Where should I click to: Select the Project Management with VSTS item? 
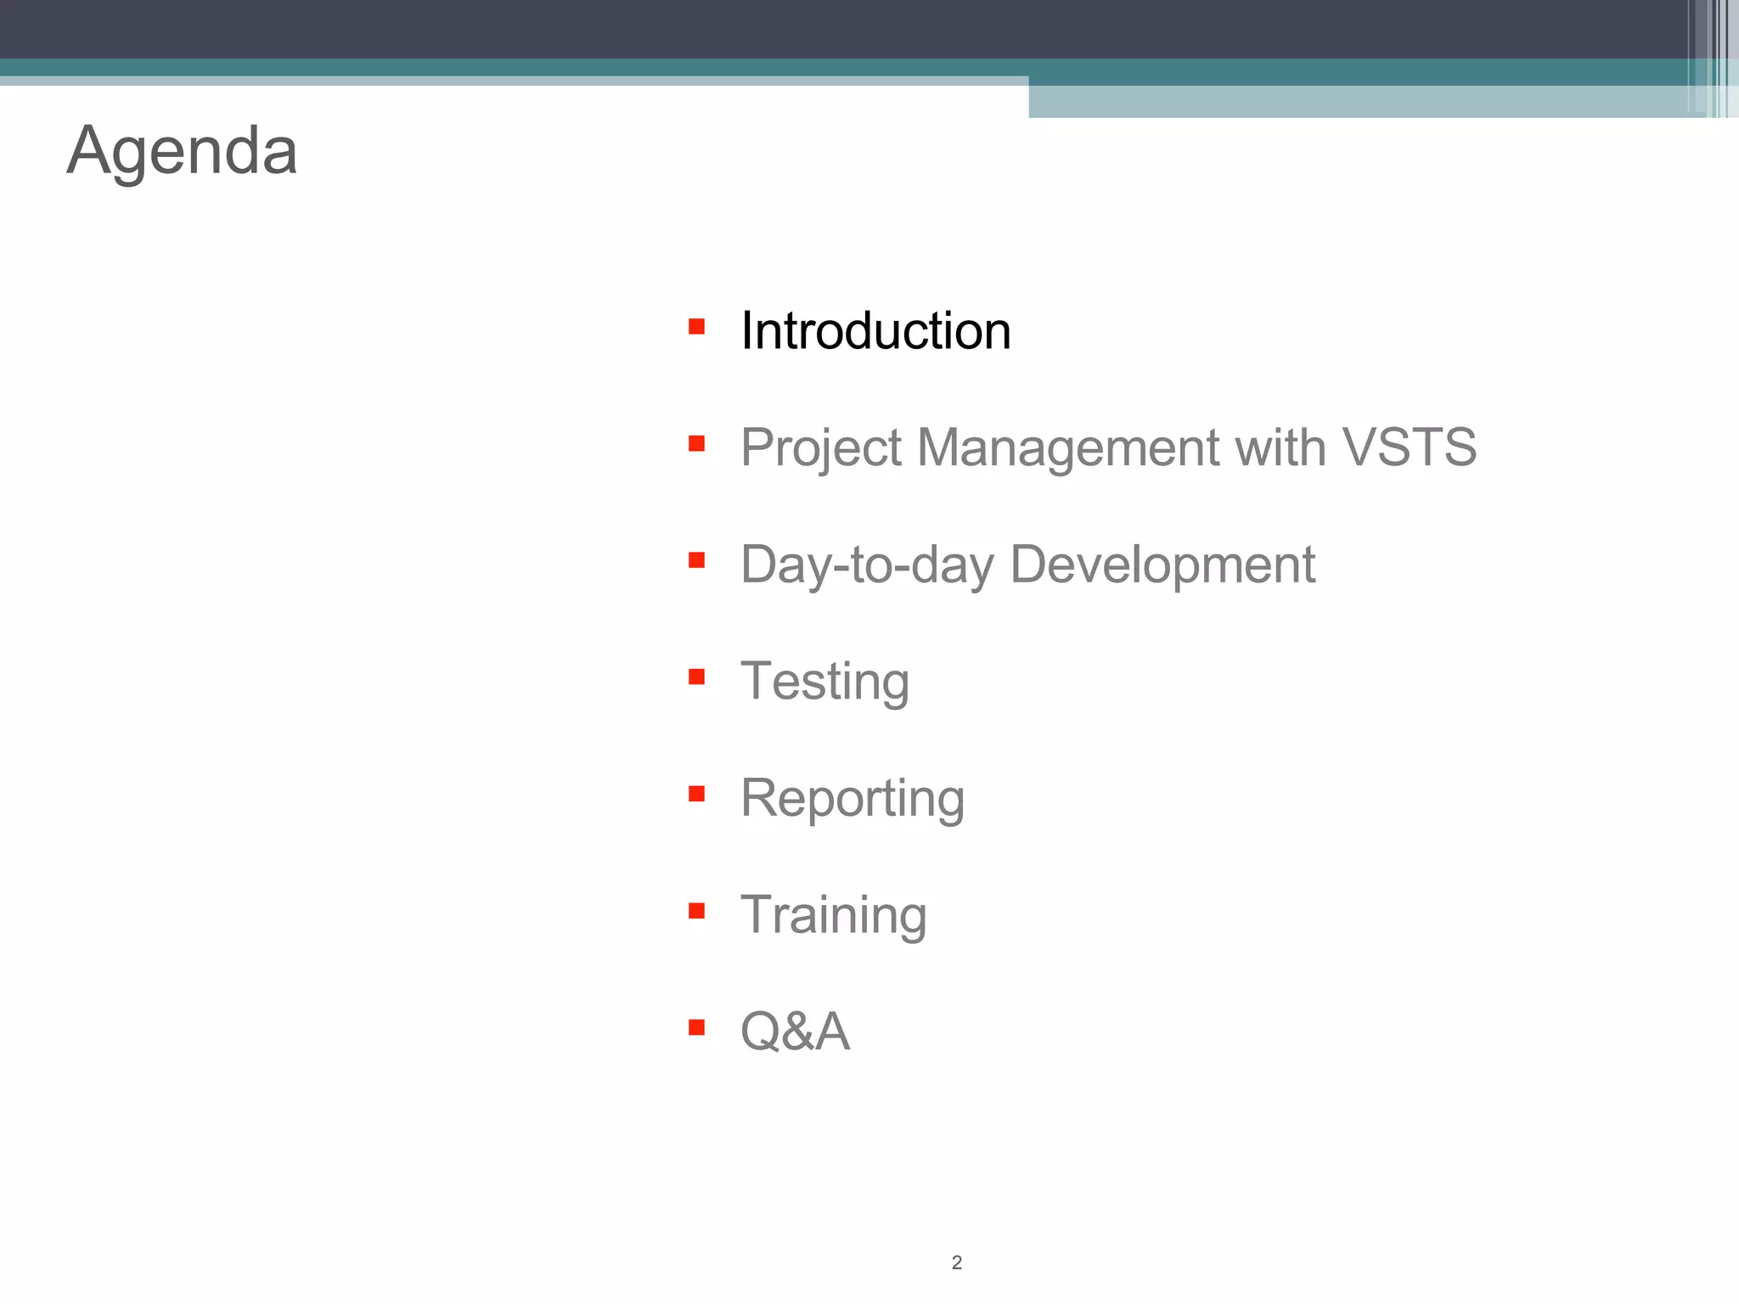[1108, 447]
